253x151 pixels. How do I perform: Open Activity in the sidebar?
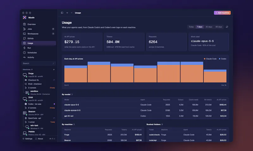coord(39,57)
